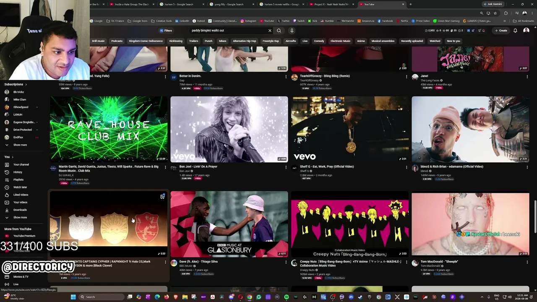The image size is (537, 302).
Task: Open the Dave Glastonbury video thumbnail
Action: tap(229, 224)
